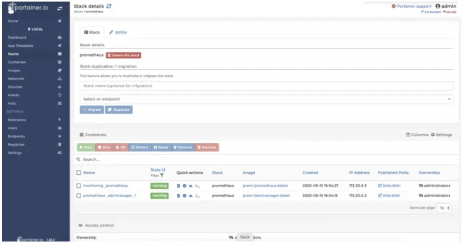
Task: Stats chart icon for monitoring_prometheus
Action: click(x=191, y=186)
